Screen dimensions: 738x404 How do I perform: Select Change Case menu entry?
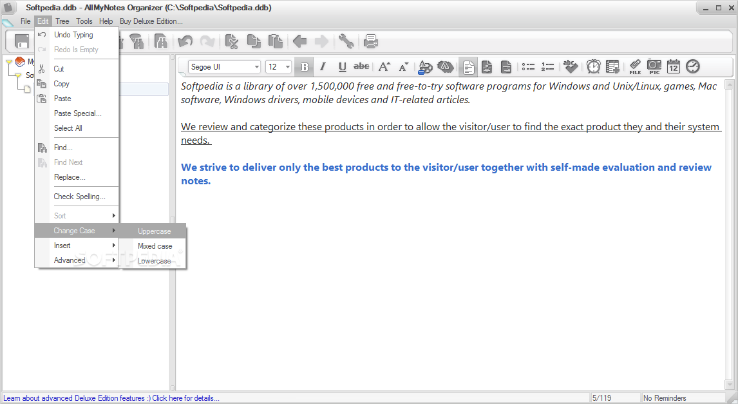coord(77,231)
